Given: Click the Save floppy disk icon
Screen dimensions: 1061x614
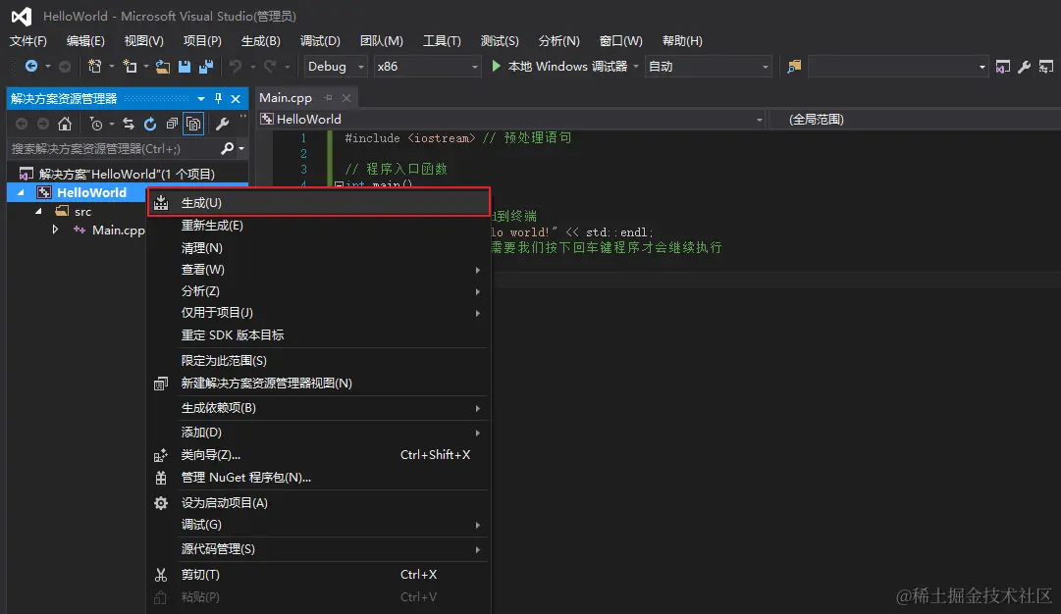Looking at the screenshot, I should pyautogui.click(x=185, y=67).
